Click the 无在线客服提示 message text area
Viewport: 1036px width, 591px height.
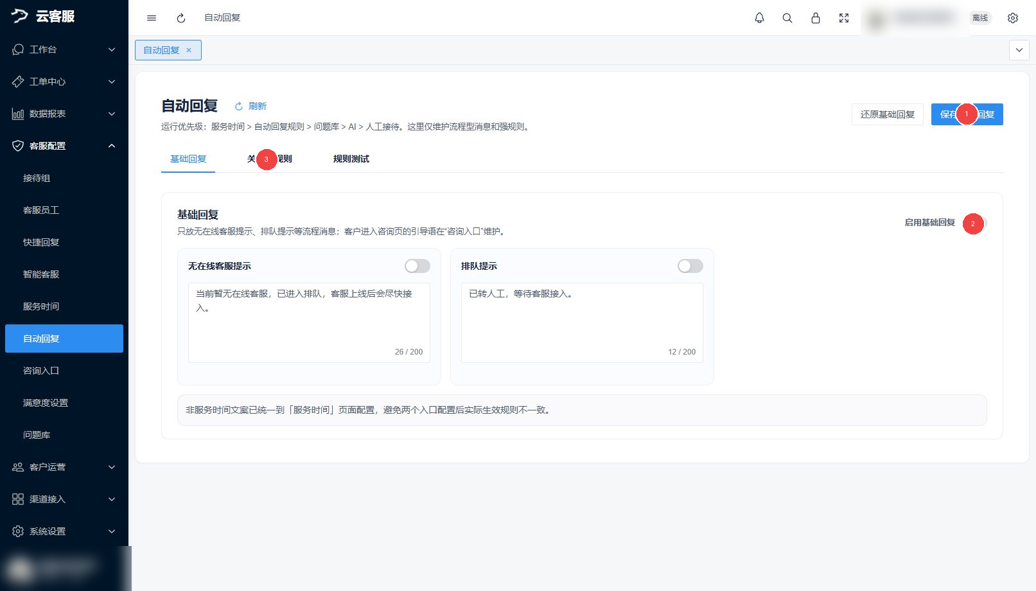pyautogui.click(x=309, y=322)
